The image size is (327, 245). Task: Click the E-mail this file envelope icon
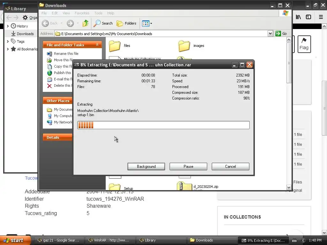click(49, 79)
